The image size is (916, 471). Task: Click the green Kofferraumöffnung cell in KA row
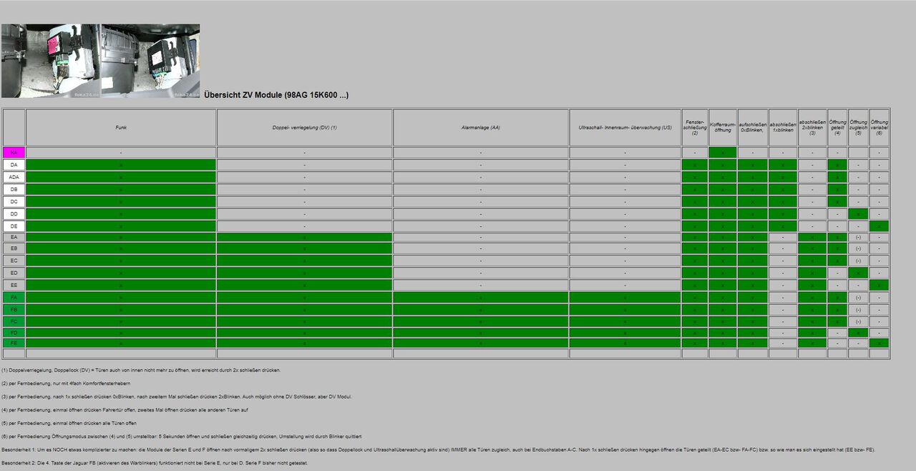tap(723, 152)
